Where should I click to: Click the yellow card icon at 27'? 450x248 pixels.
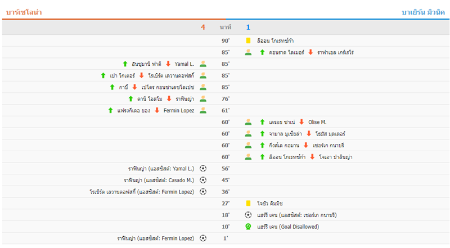(248, 203)
